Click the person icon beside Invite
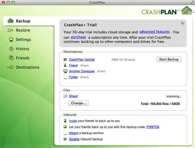This screenshot has width=195, height=148. click(x=65, y=121)
